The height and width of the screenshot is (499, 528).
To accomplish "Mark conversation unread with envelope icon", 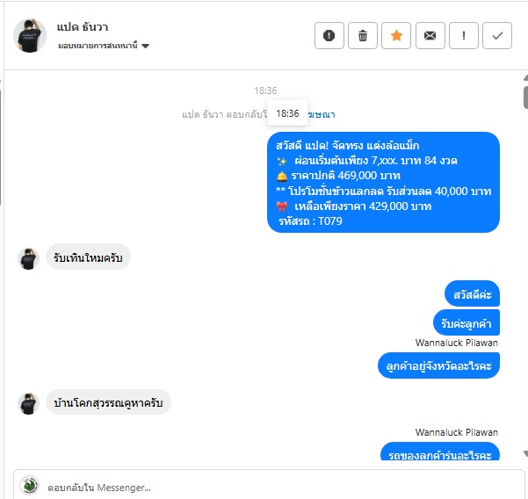I will coord(430,36).
